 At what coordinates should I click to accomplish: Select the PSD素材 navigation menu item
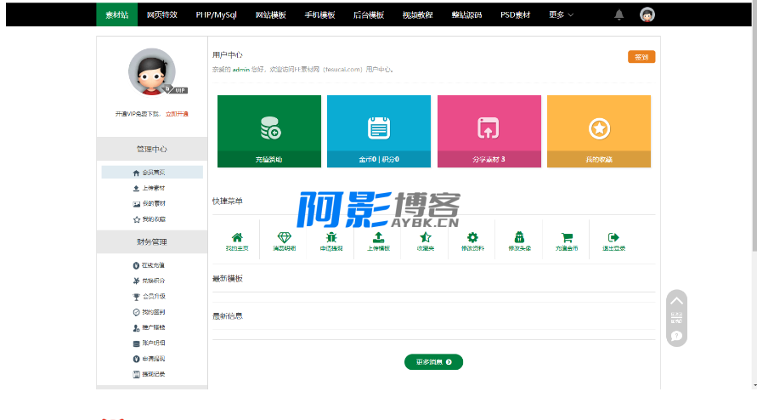tap(515, 14)
